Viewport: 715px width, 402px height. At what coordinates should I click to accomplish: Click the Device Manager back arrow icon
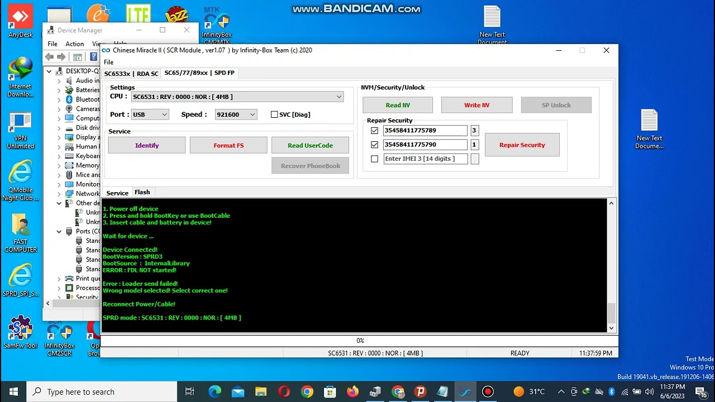pyautogui.click(x=50, y=57)
